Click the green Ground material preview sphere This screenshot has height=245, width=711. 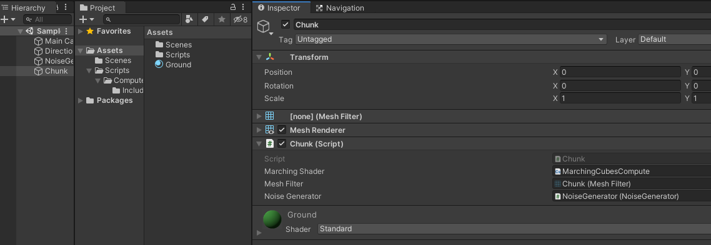pyautogui.click(x=272, y=219)
